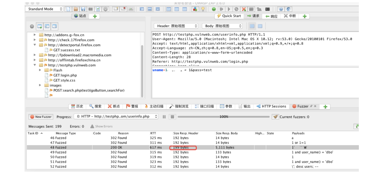370x175 pixels.
Task: Click the New Fuzzer button
Action: [x=41, y=117]
